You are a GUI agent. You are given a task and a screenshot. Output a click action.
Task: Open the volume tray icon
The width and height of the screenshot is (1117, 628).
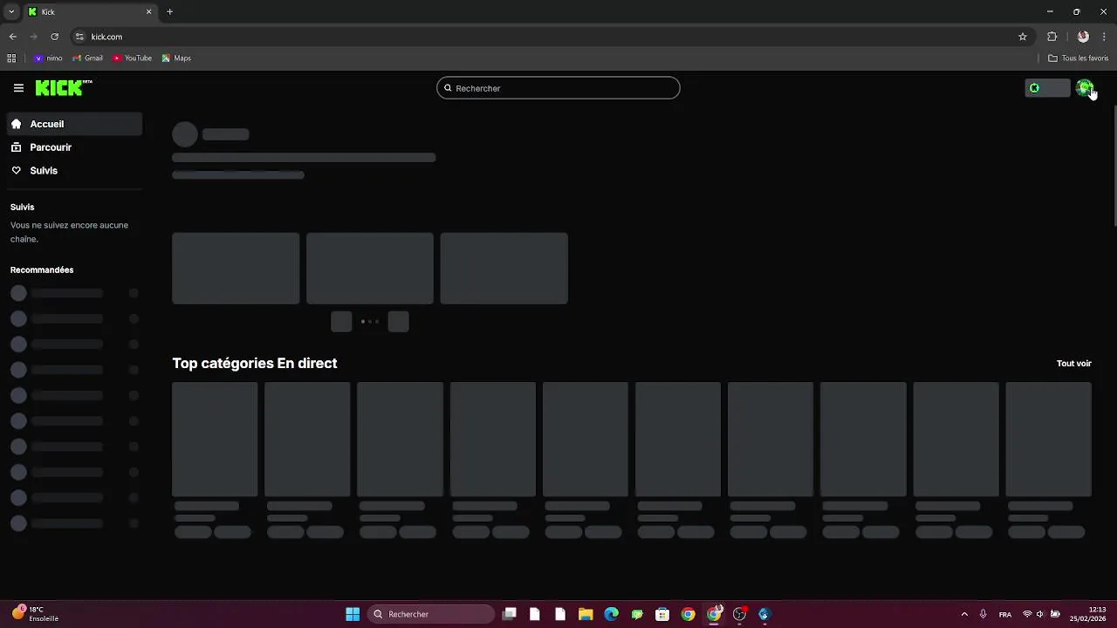click(1040, 614)
